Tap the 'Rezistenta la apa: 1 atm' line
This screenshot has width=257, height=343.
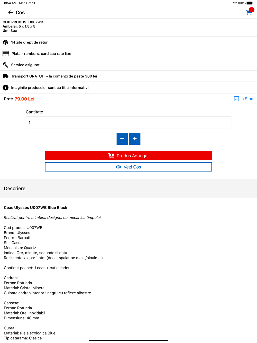point(53,258)
